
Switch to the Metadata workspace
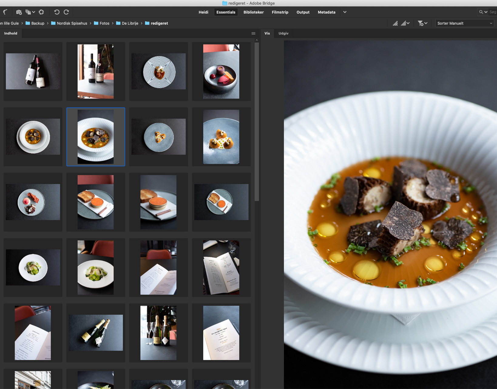coord(326,12)
